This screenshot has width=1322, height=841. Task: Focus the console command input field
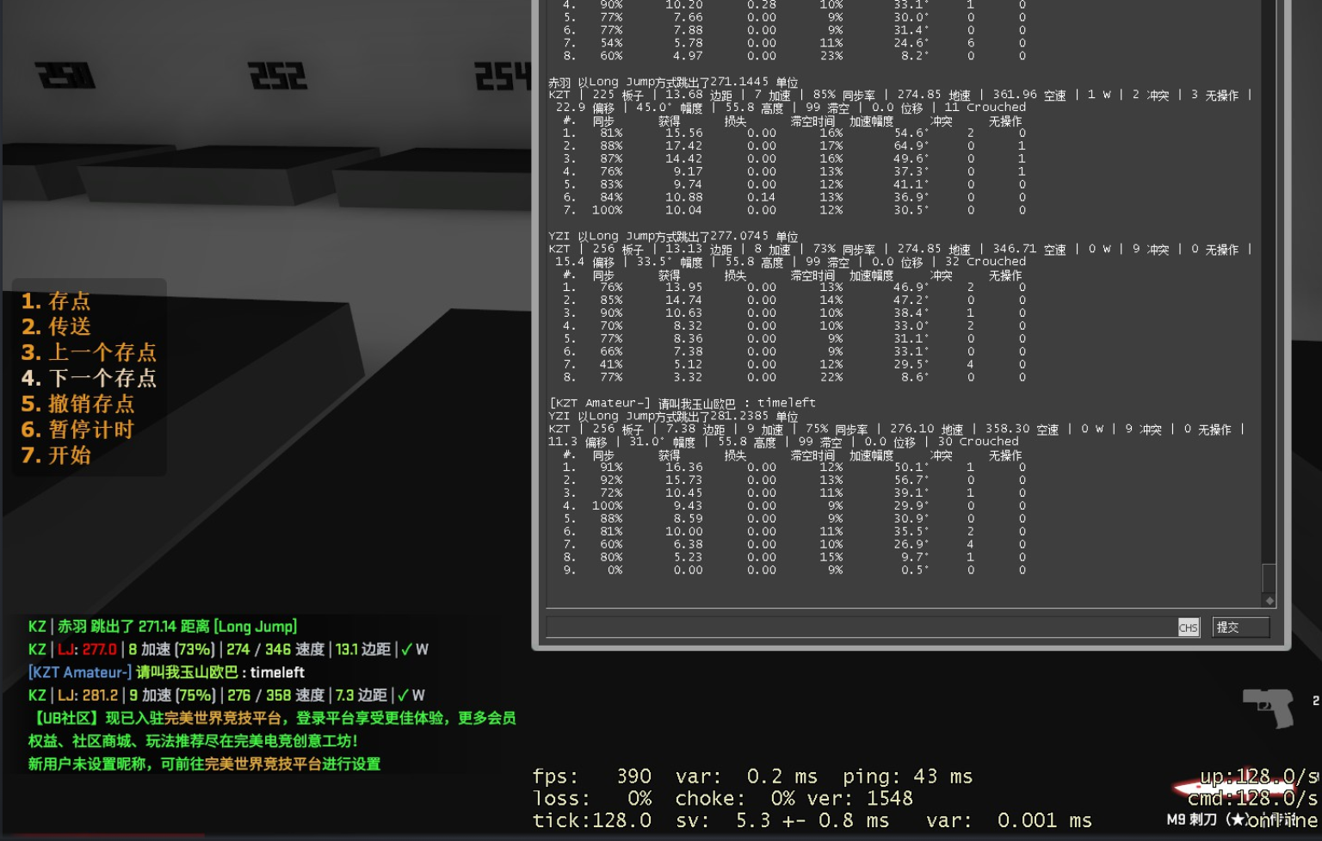[862, 628]
